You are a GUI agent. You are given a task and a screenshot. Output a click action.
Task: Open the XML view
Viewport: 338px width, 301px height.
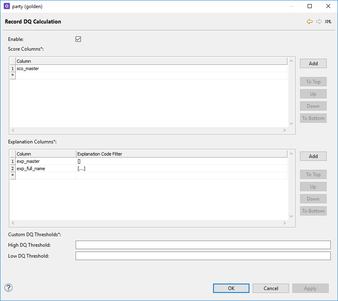pyautogui.click(x=328, y=21)
